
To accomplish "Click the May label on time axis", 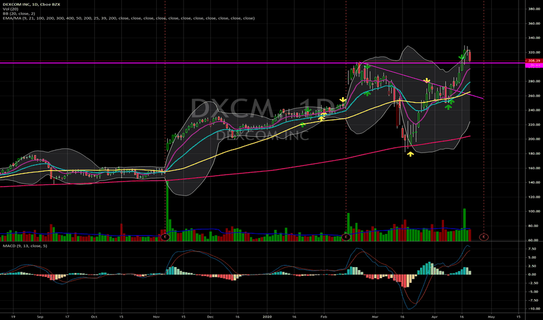I will point(491,317).
